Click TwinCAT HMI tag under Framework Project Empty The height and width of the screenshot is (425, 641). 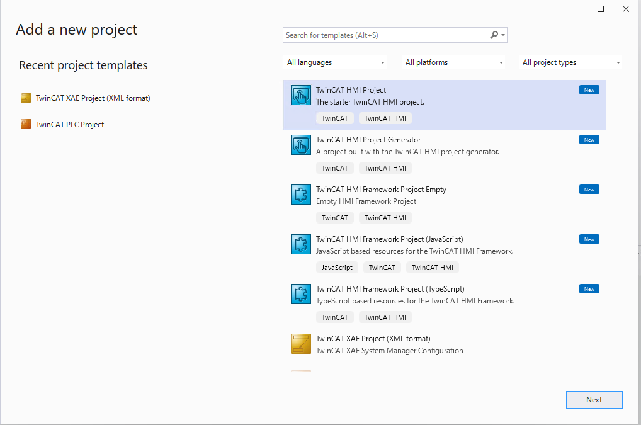(x=385, y=218)
